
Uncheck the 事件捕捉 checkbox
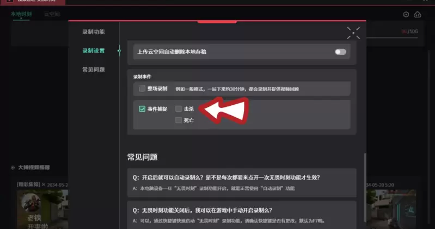point(142,109)
